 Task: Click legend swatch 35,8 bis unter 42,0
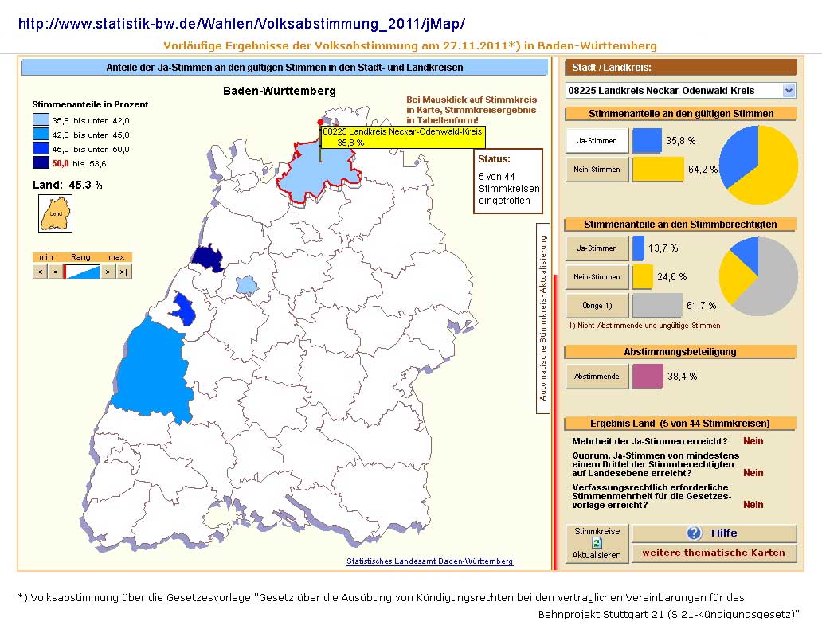pyautogui.click(x=41, y=120)
